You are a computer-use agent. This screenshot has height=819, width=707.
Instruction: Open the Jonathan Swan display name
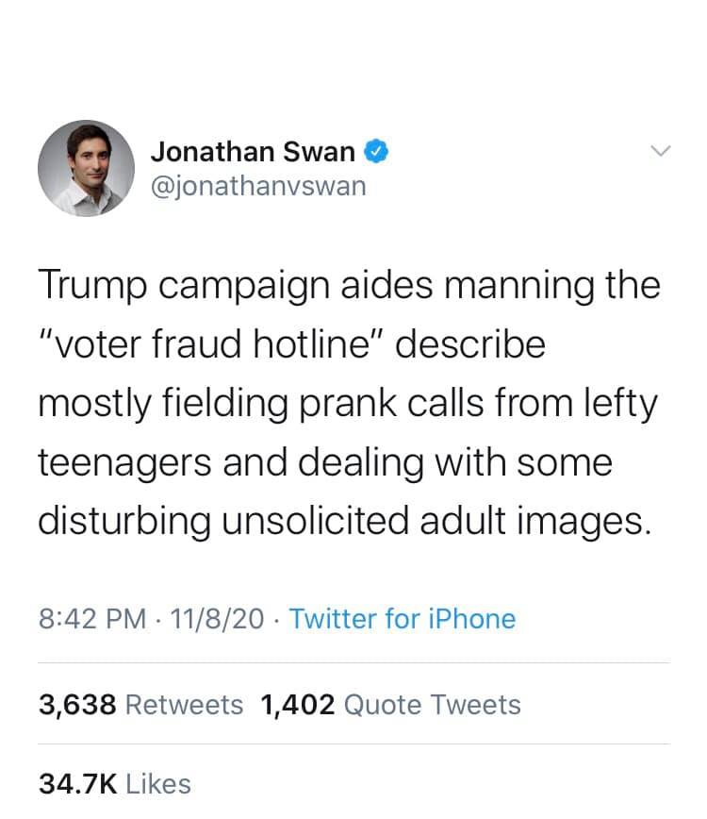coord(254,151)
